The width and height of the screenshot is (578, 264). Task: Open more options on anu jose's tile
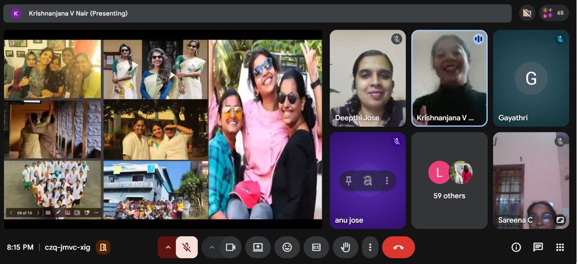pos(387,180)
